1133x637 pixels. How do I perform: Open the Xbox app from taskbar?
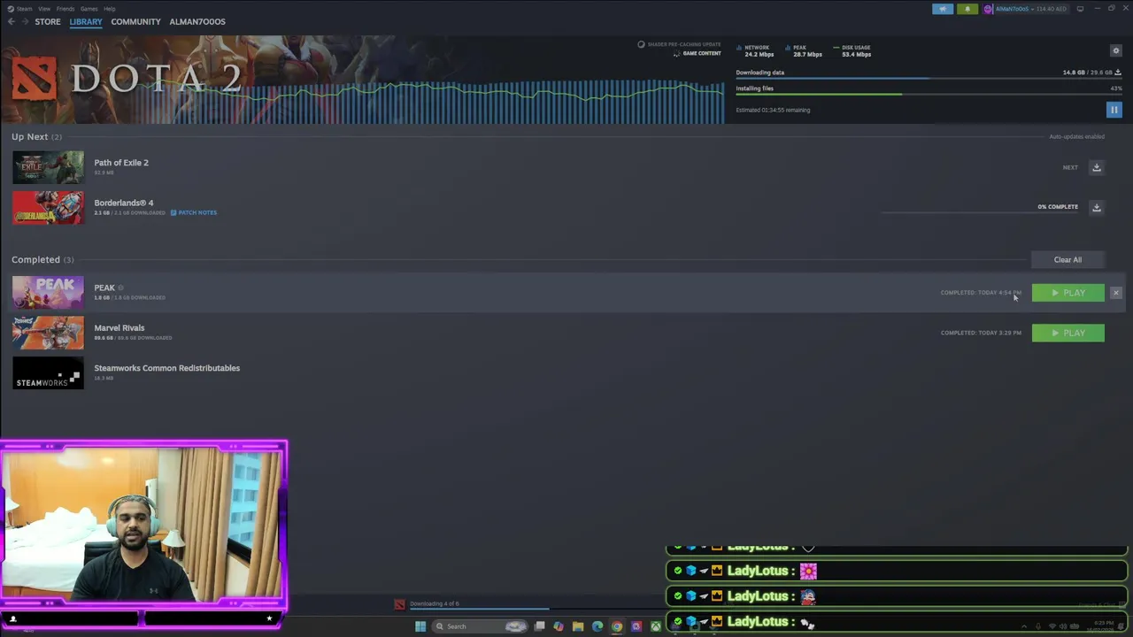point(656,626)
